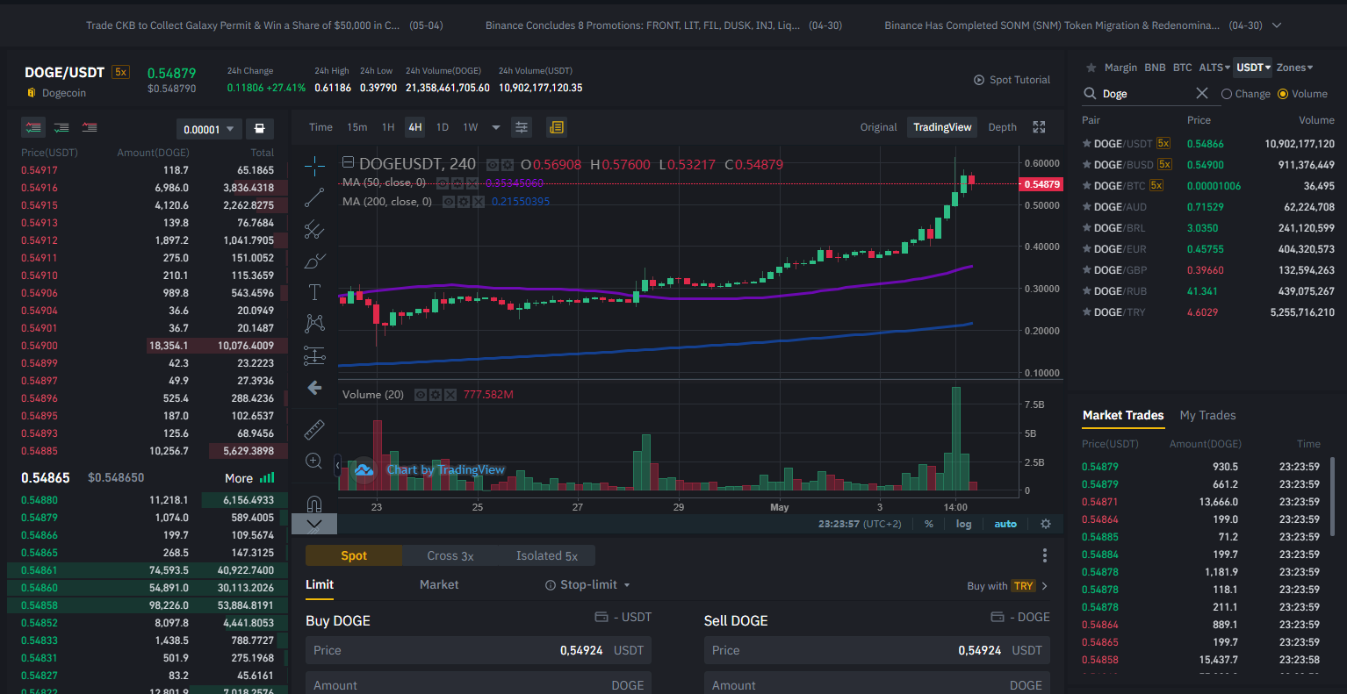Hide the MA 200 indicator

point(449,202)
